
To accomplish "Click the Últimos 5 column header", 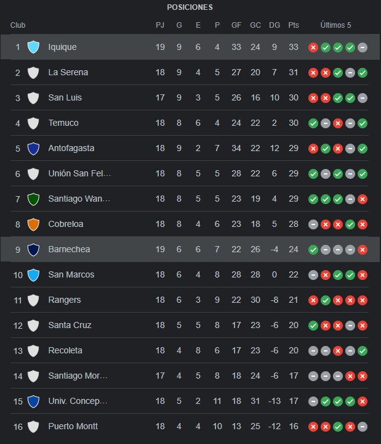I will click(x=335, y=25).
